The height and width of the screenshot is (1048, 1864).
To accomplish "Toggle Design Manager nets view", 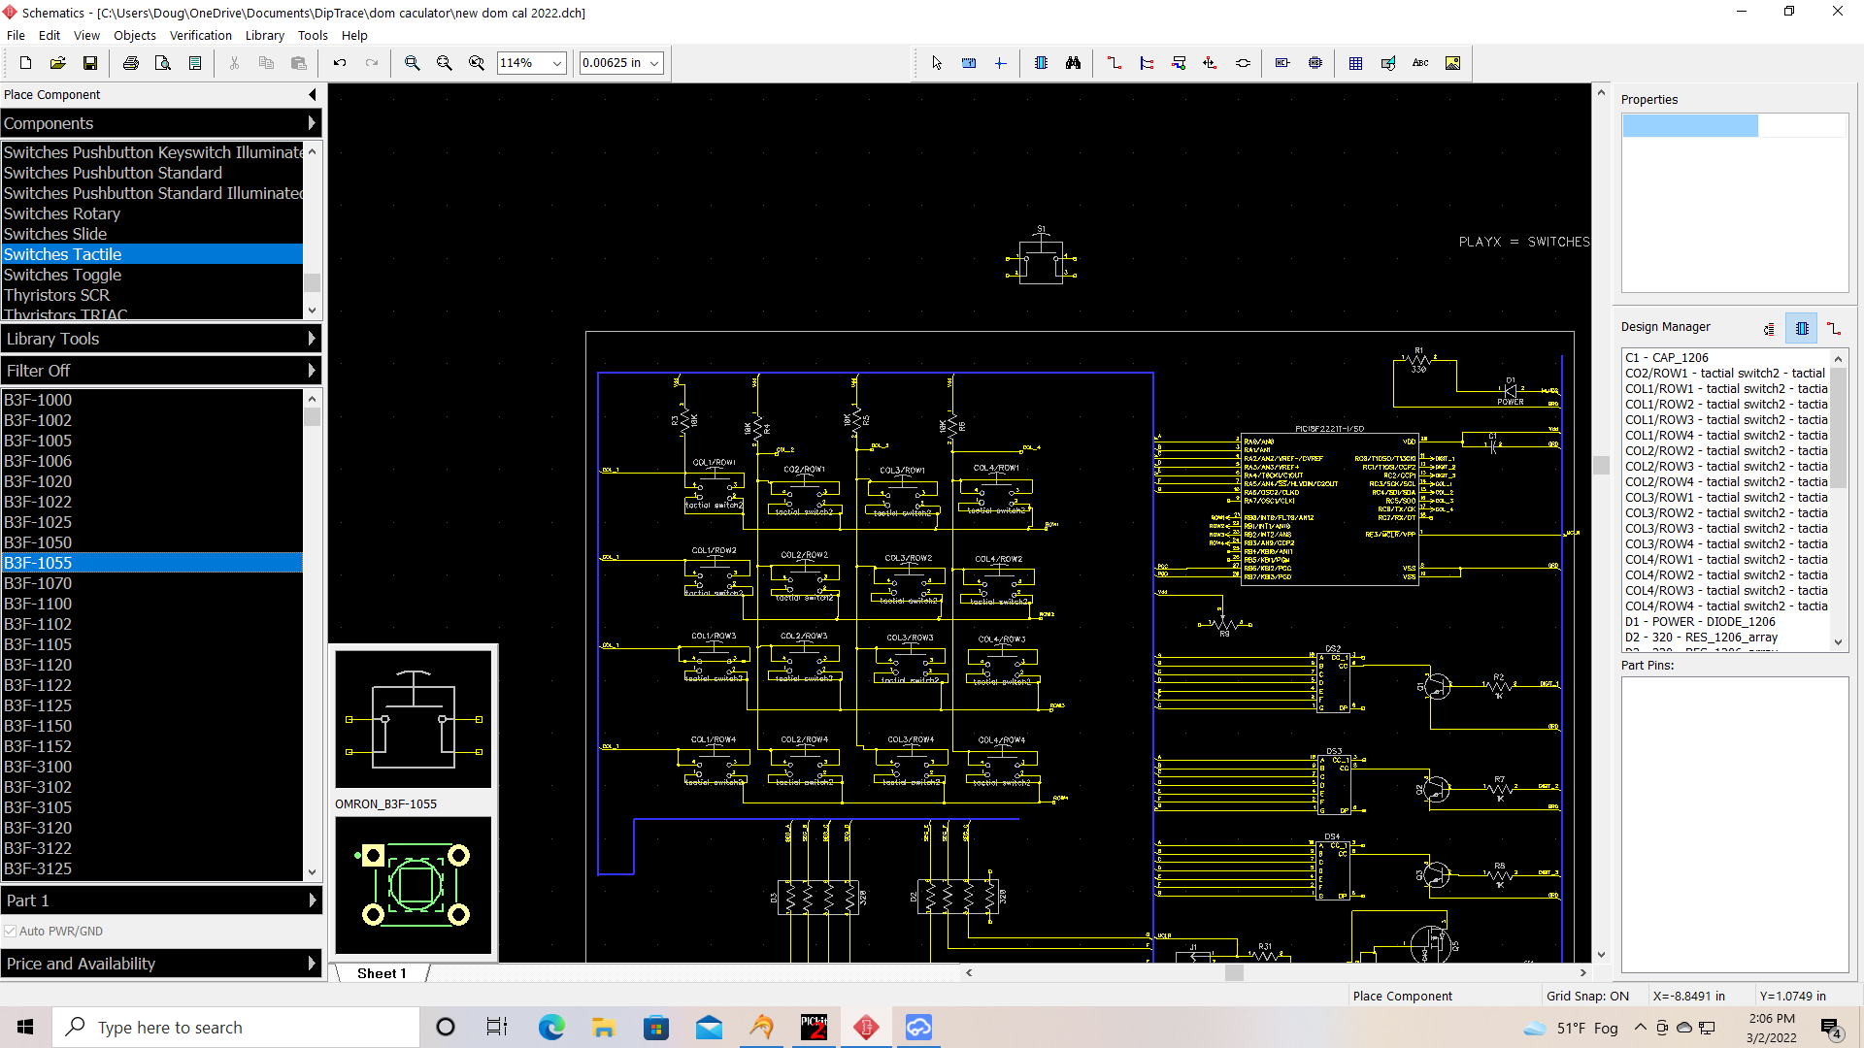I will [x=1834, y=329].
